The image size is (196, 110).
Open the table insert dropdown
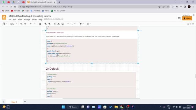(89, 24)
